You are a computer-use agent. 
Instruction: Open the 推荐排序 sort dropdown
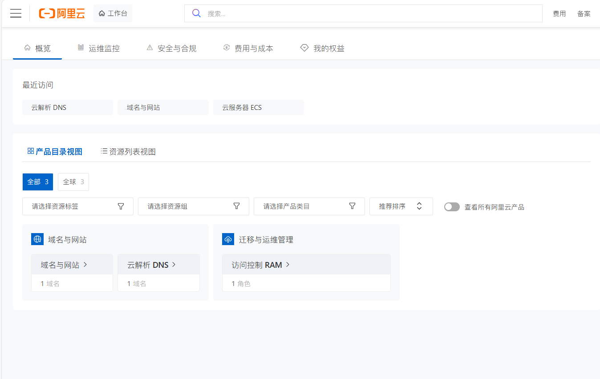pos(401,206)
